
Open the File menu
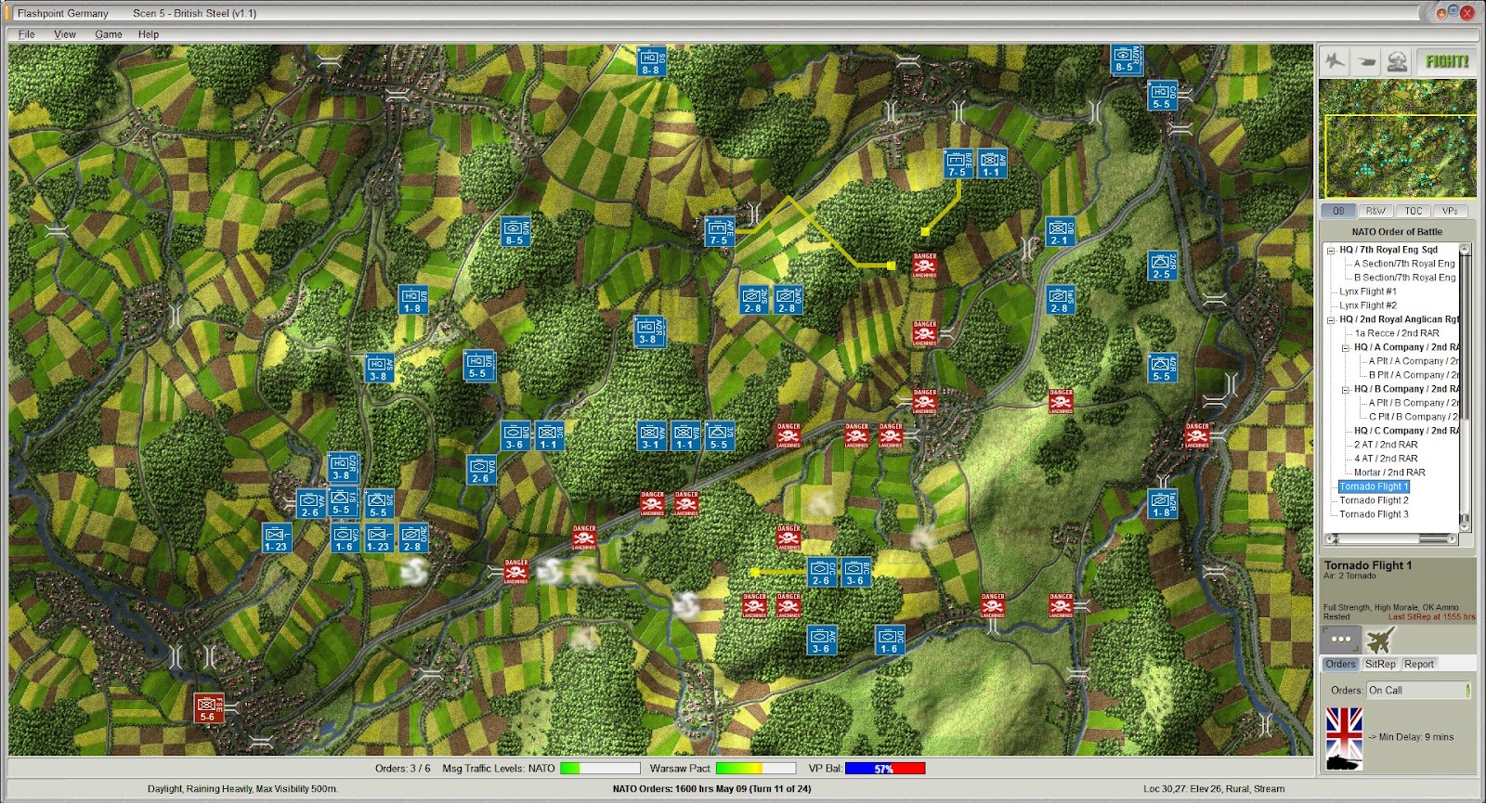26,34
